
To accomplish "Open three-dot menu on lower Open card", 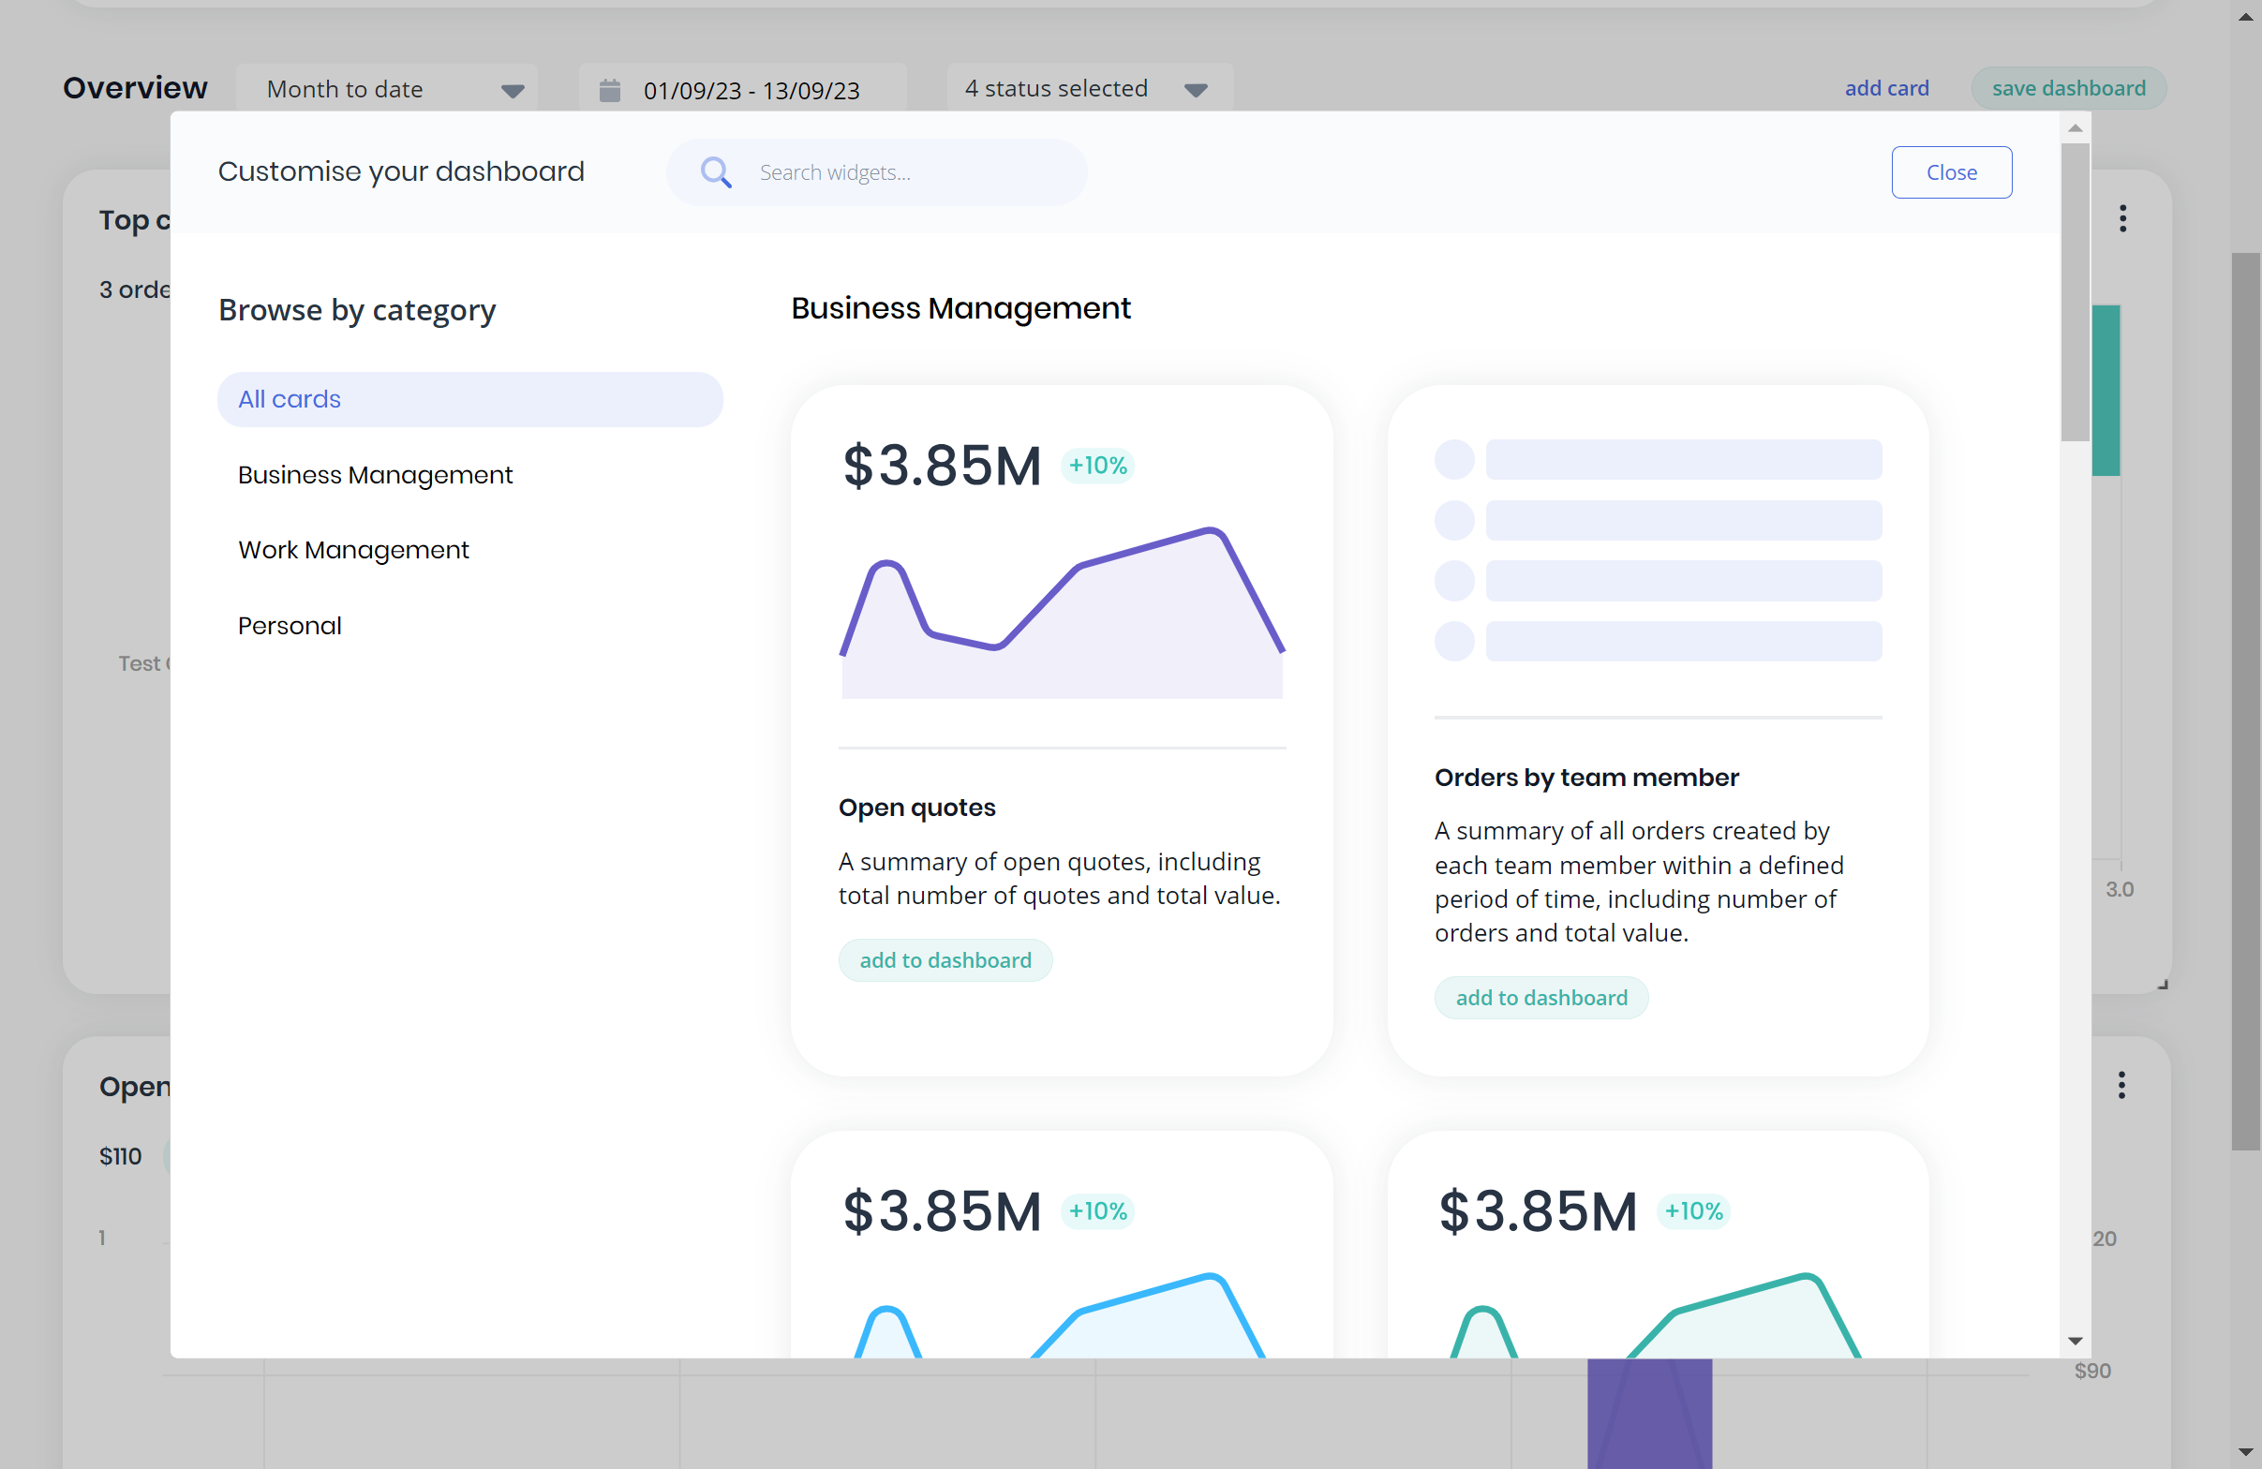I will click(x=2121, y=1085).
